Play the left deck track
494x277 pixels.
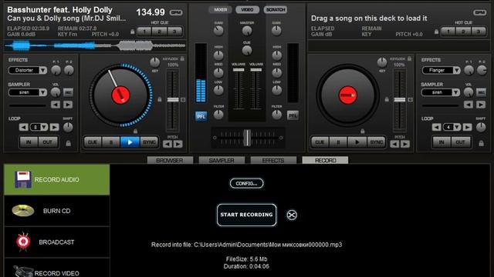pos(130,142)
